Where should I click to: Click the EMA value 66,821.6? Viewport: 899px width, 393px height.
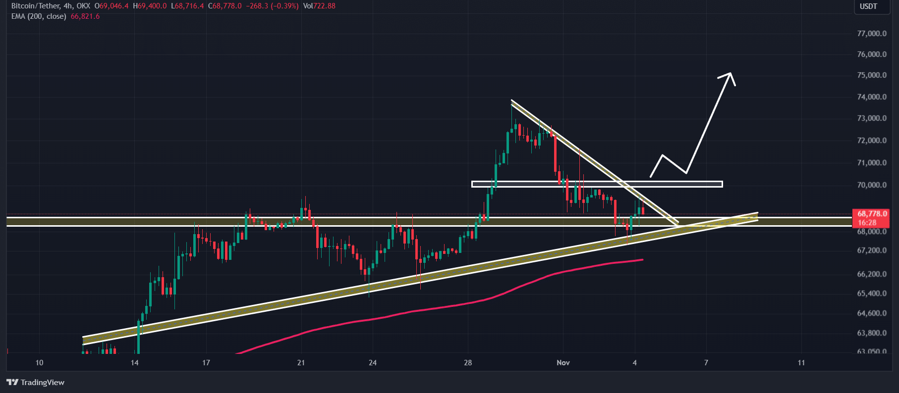point(85,16)
